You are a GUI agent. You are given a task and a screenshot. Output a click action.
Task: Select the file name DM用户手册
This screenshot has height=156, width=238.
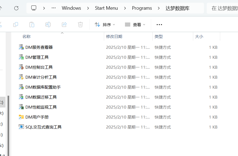(x=37, y=117)
